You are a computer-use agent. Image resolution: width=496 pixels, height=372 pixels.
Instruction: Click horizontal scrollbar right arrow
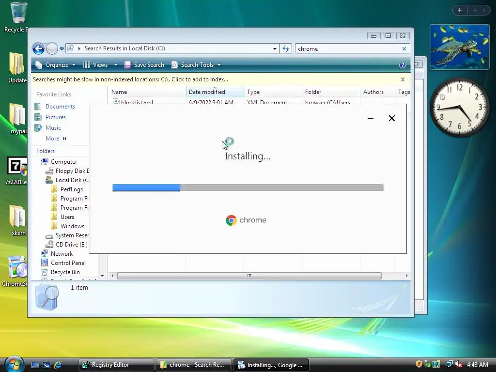pyautogui.click(x=406, y=276)
